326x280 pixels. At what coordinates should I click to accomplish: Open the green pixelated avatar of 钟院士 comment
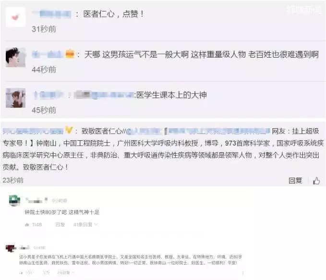pyautogui.click(x=14, y=201)
